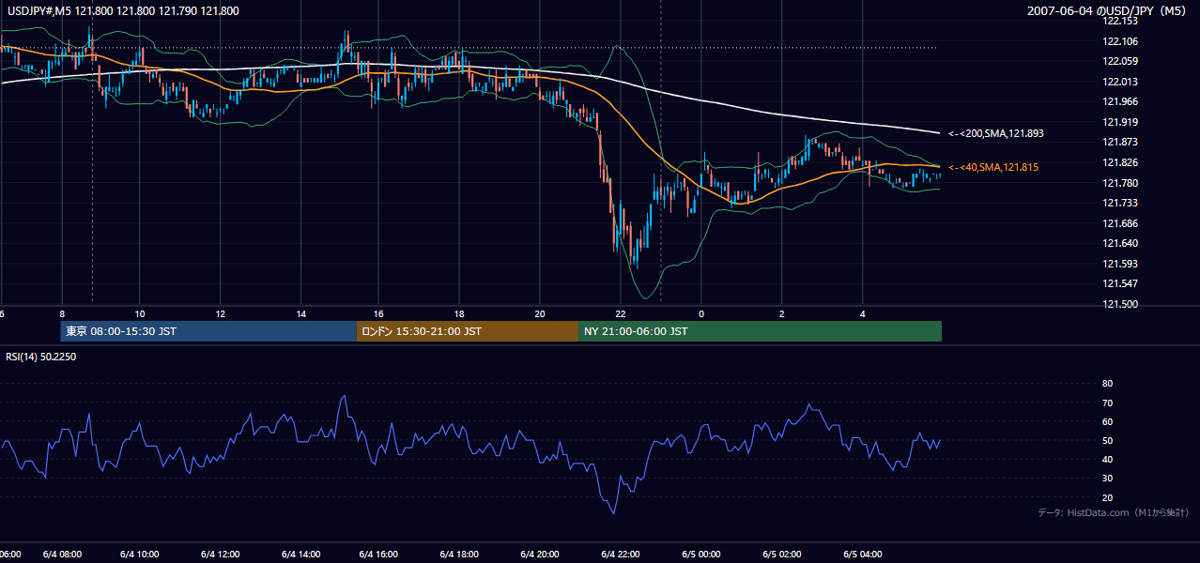Click price axis value 121.873
The width and height of the screenshot is (1200, 563).
[1119, 143]
